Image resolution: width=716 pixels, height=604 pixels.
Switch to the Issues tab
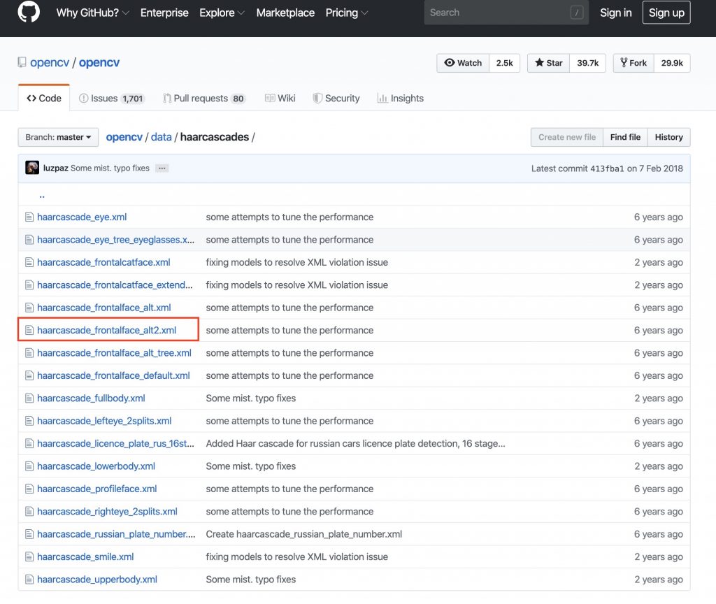point(111,98)
